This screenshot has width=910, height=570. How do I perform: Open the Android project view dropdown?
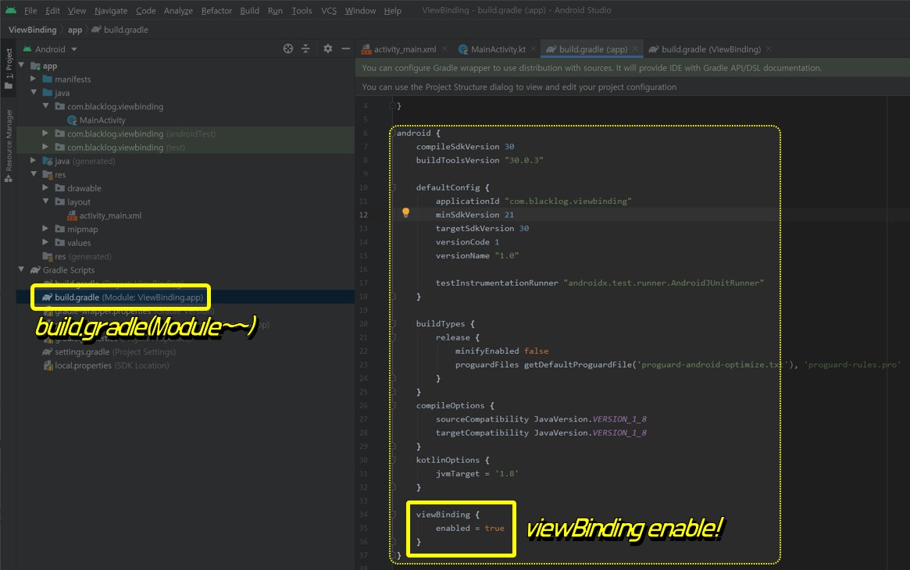point(51,49)
